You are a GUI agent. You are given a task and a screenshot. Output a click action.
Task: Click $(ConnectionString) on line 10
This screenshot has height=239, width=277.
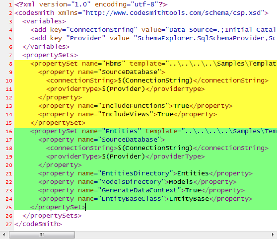pyautogui.click(x=155, y=80)
